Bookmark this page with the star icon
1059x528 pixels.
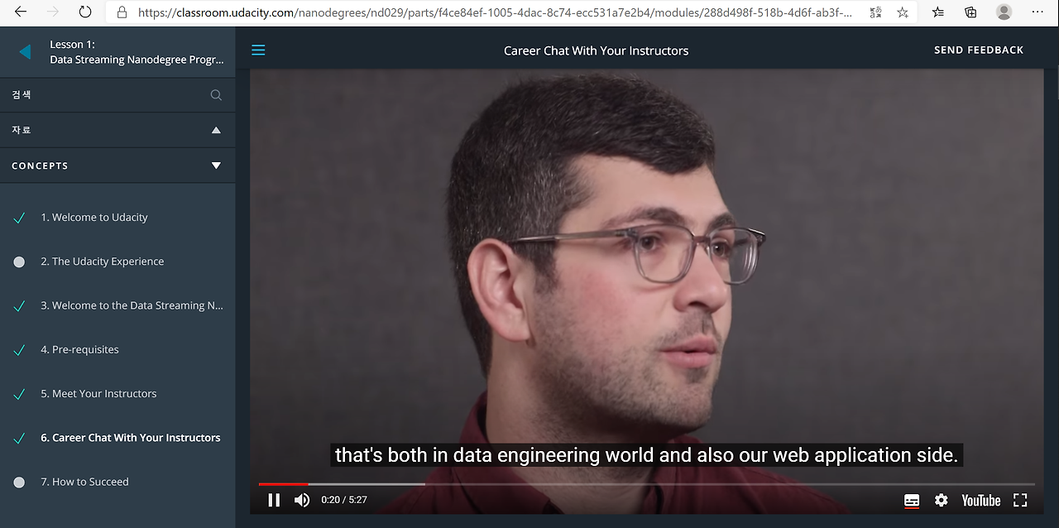pos(903,12)
